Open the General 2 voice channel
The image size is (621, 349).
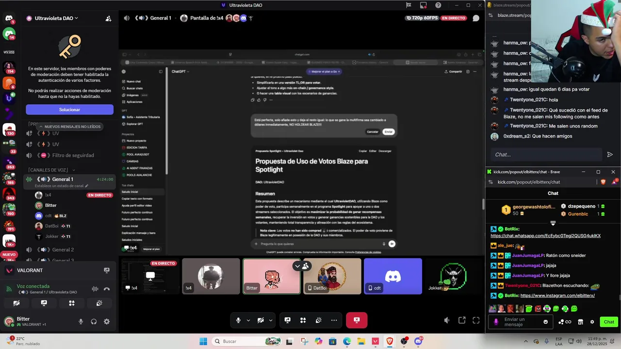tap(69, 250)
